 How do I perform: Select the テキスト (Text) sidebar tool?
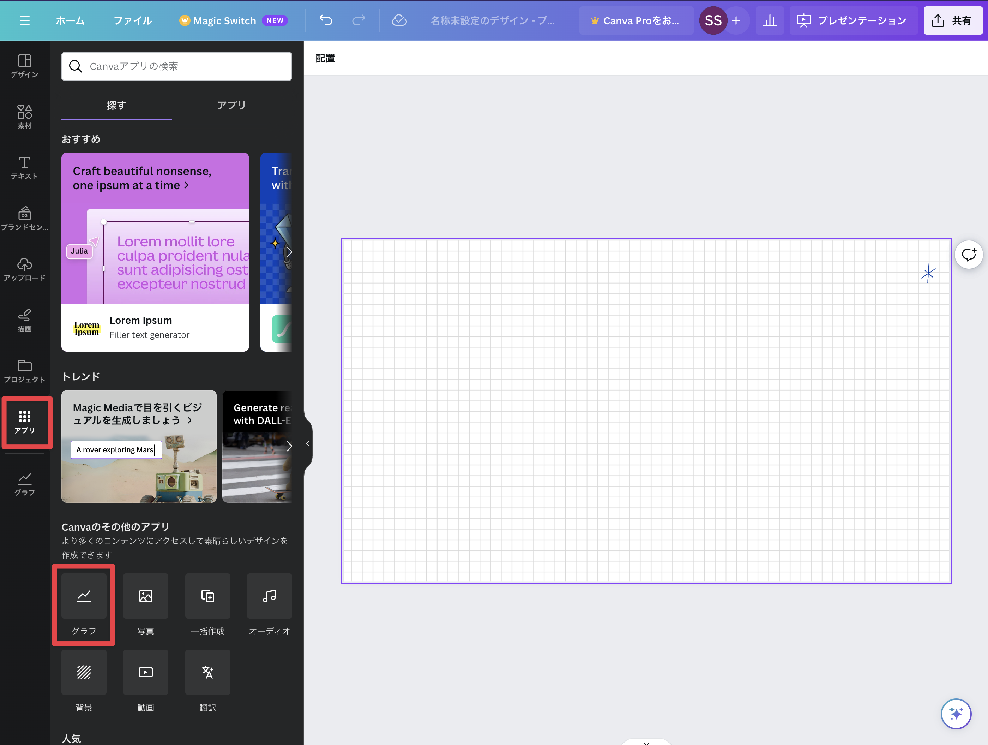25,168
